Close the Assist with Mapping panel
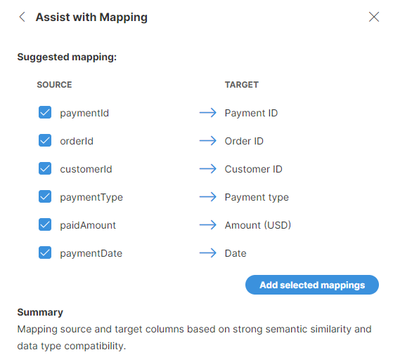The image size is (393, 357). click(x=374, y=17)
